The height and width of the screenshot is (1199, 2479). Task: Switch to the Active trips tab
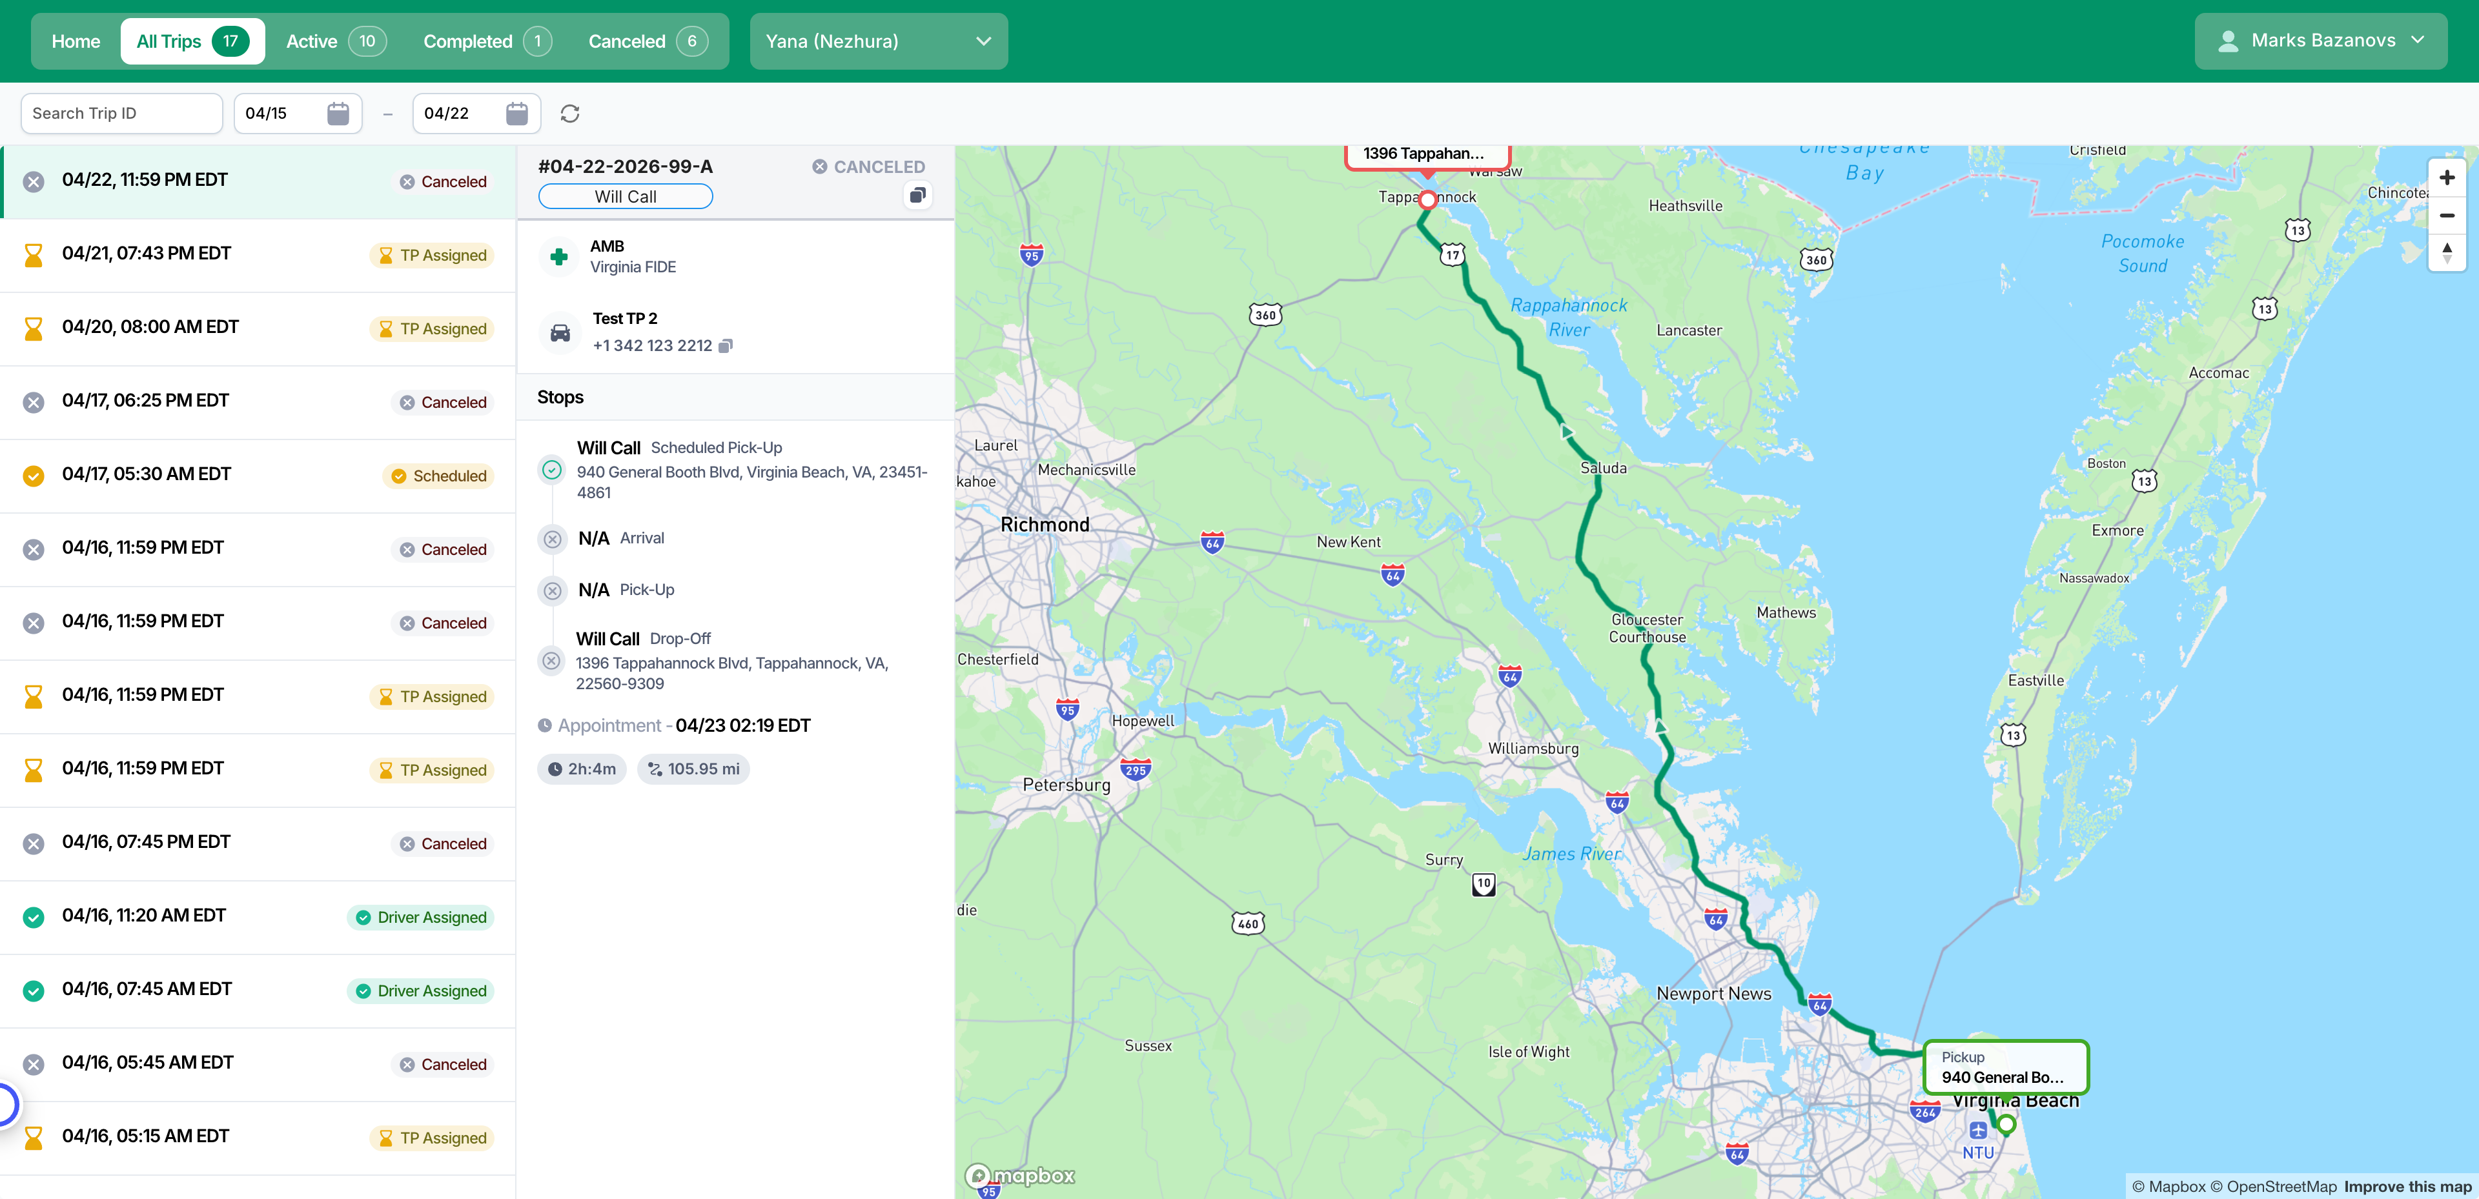click(x=336, y=41)
